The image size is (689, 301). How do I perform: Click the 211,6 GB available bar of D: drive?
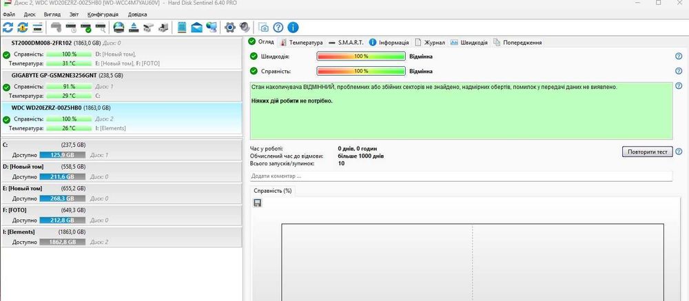pos(63,176)
